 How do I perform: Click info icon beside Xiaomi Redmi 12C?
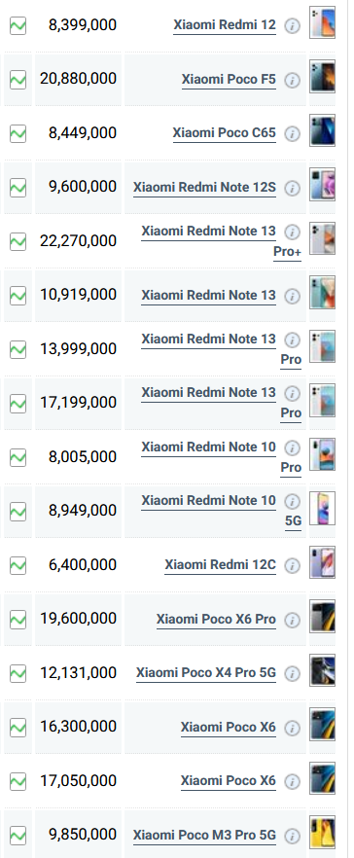293,565
